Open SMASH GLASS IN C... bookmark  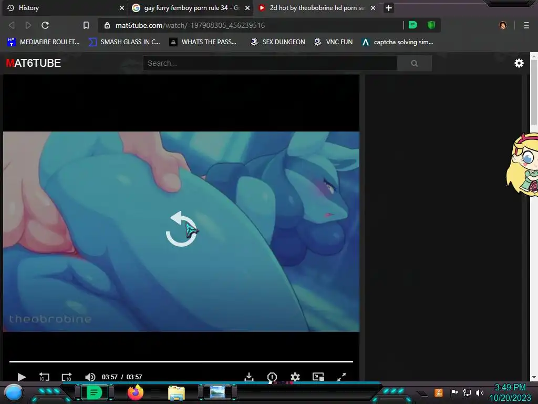pos(124,42)
